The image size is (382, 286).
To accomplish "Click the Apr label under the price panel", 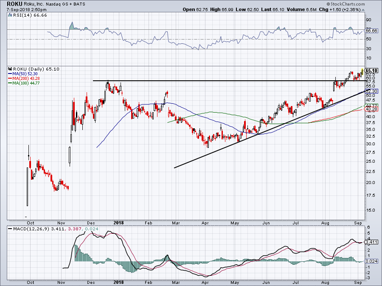I will pos(205,223).
